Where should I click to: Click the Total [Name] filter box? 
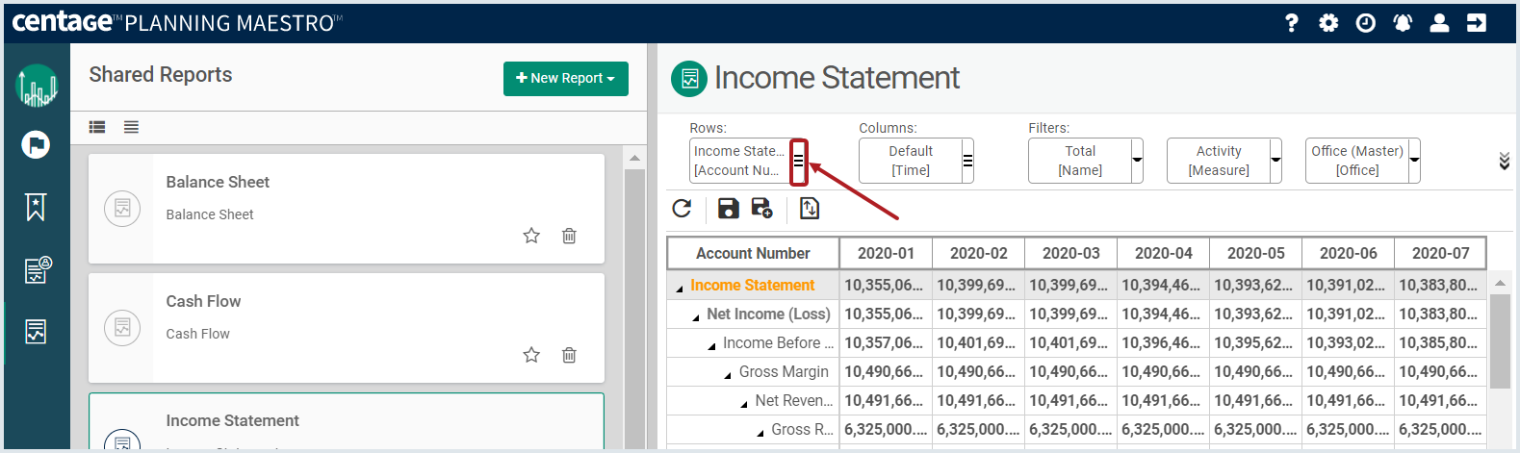click(1079, 161)
